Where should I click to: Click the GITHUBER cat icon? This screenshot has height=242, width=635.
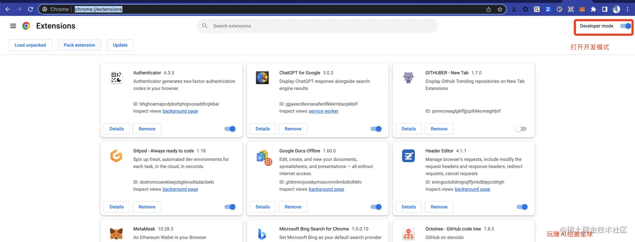[408, 78]
